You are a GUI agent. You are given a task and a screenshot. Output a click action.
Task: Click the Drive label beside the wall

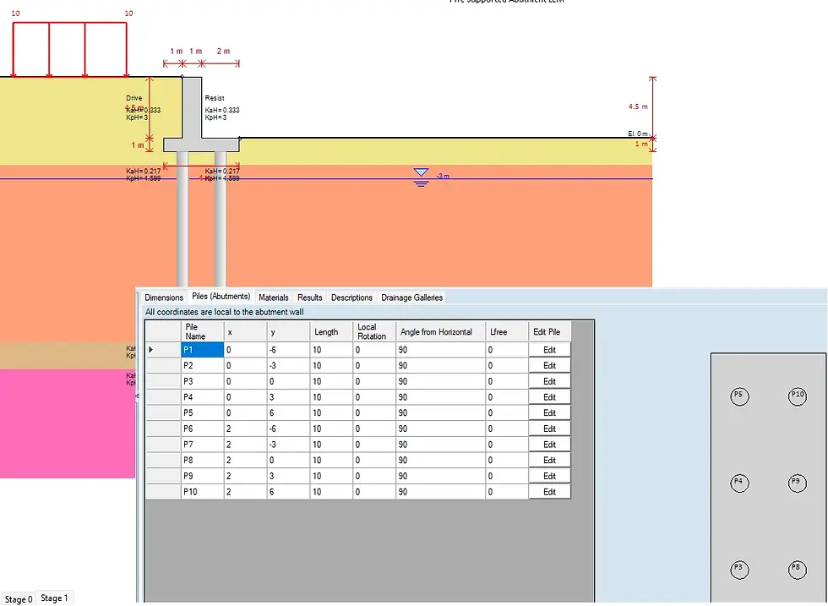[134, 98]
